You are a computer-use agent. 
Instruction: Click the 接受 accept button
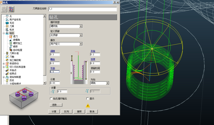click(79, 111)
